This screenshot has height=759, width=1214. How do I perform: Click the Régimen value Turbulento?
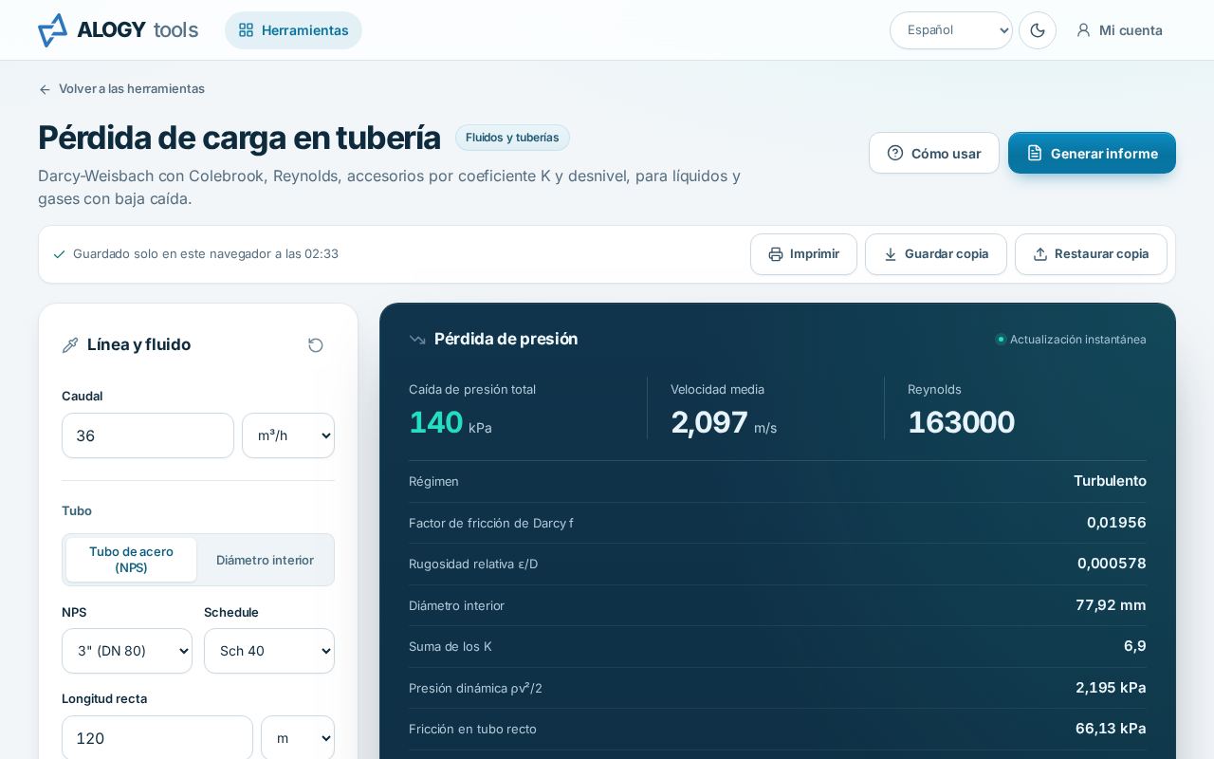click(x=1110, y=481)
